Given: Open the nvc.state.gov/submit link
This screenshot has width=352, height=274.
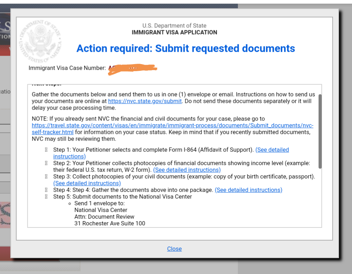Looking at the screenshot, I should click(x=145, y=101).
